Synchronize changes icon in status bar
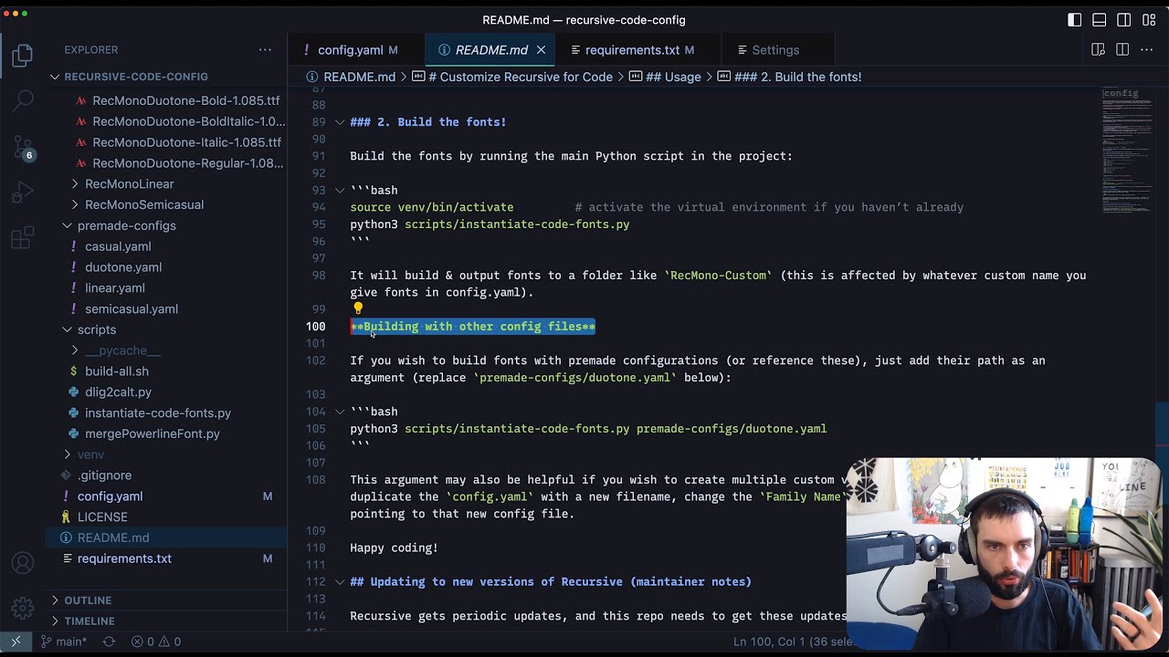The image size is (1169, 657). 109,641
